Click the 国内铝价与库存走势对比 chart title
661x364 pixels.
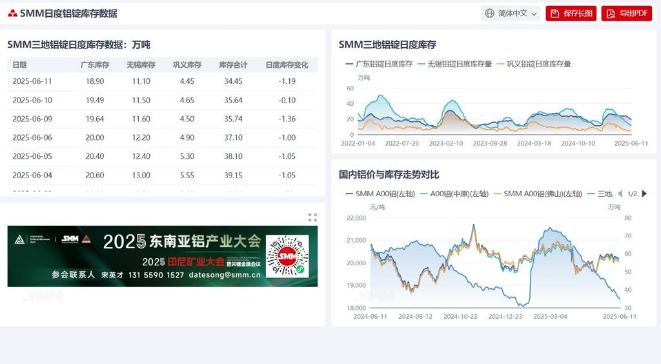point(389,174)
